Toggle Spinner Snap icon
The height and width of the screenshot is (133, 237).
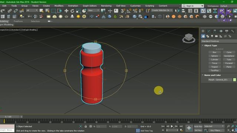(141, 11)
